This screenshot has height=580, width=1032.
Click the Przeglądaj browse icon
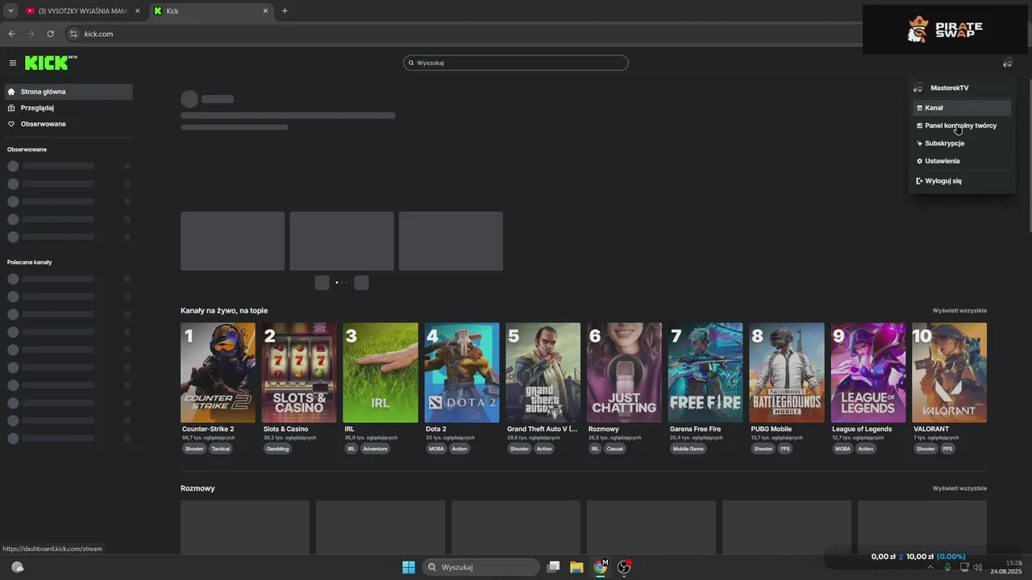point(11,108)
